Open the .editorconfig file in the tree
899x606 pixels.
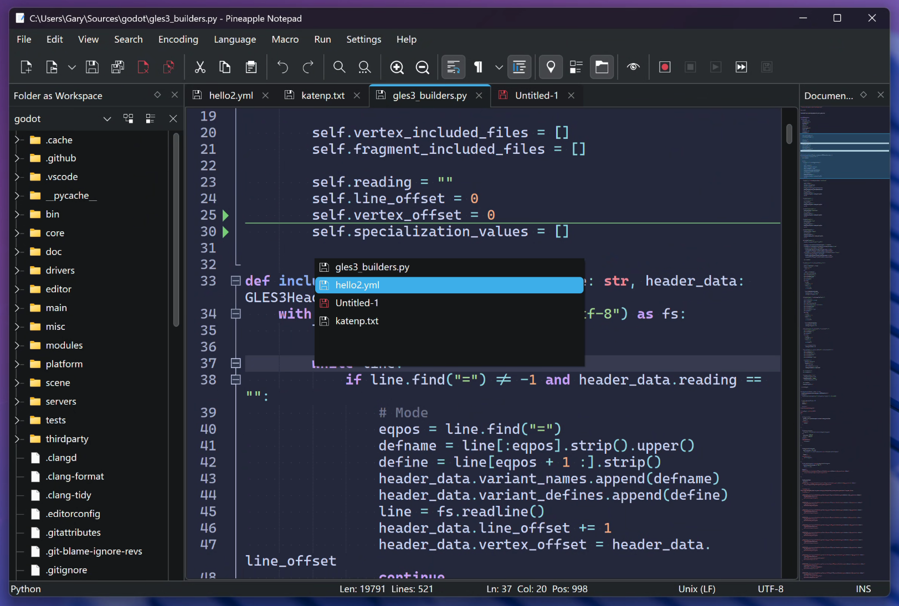click(x=73, y=514)
